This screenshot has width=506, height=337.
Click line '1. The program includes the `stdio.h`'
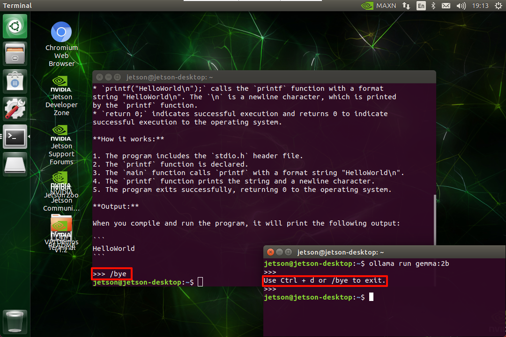click(x=198, y=156)
